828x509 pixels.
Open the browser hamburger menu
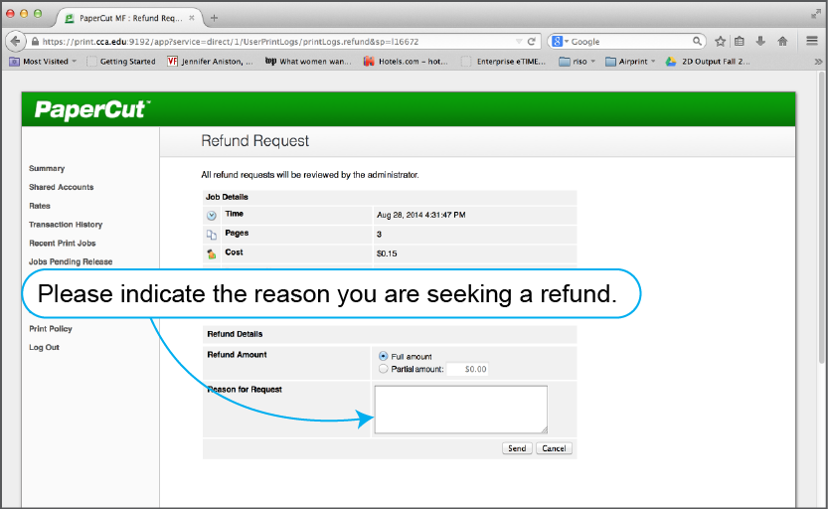pos(812,41)
